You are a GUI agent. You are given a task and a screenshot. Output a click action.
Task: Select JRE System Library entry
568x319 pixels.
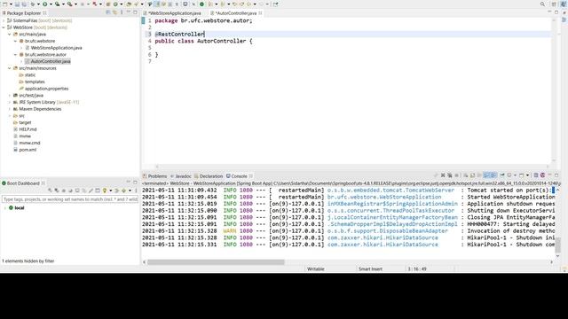pos(49,102)
